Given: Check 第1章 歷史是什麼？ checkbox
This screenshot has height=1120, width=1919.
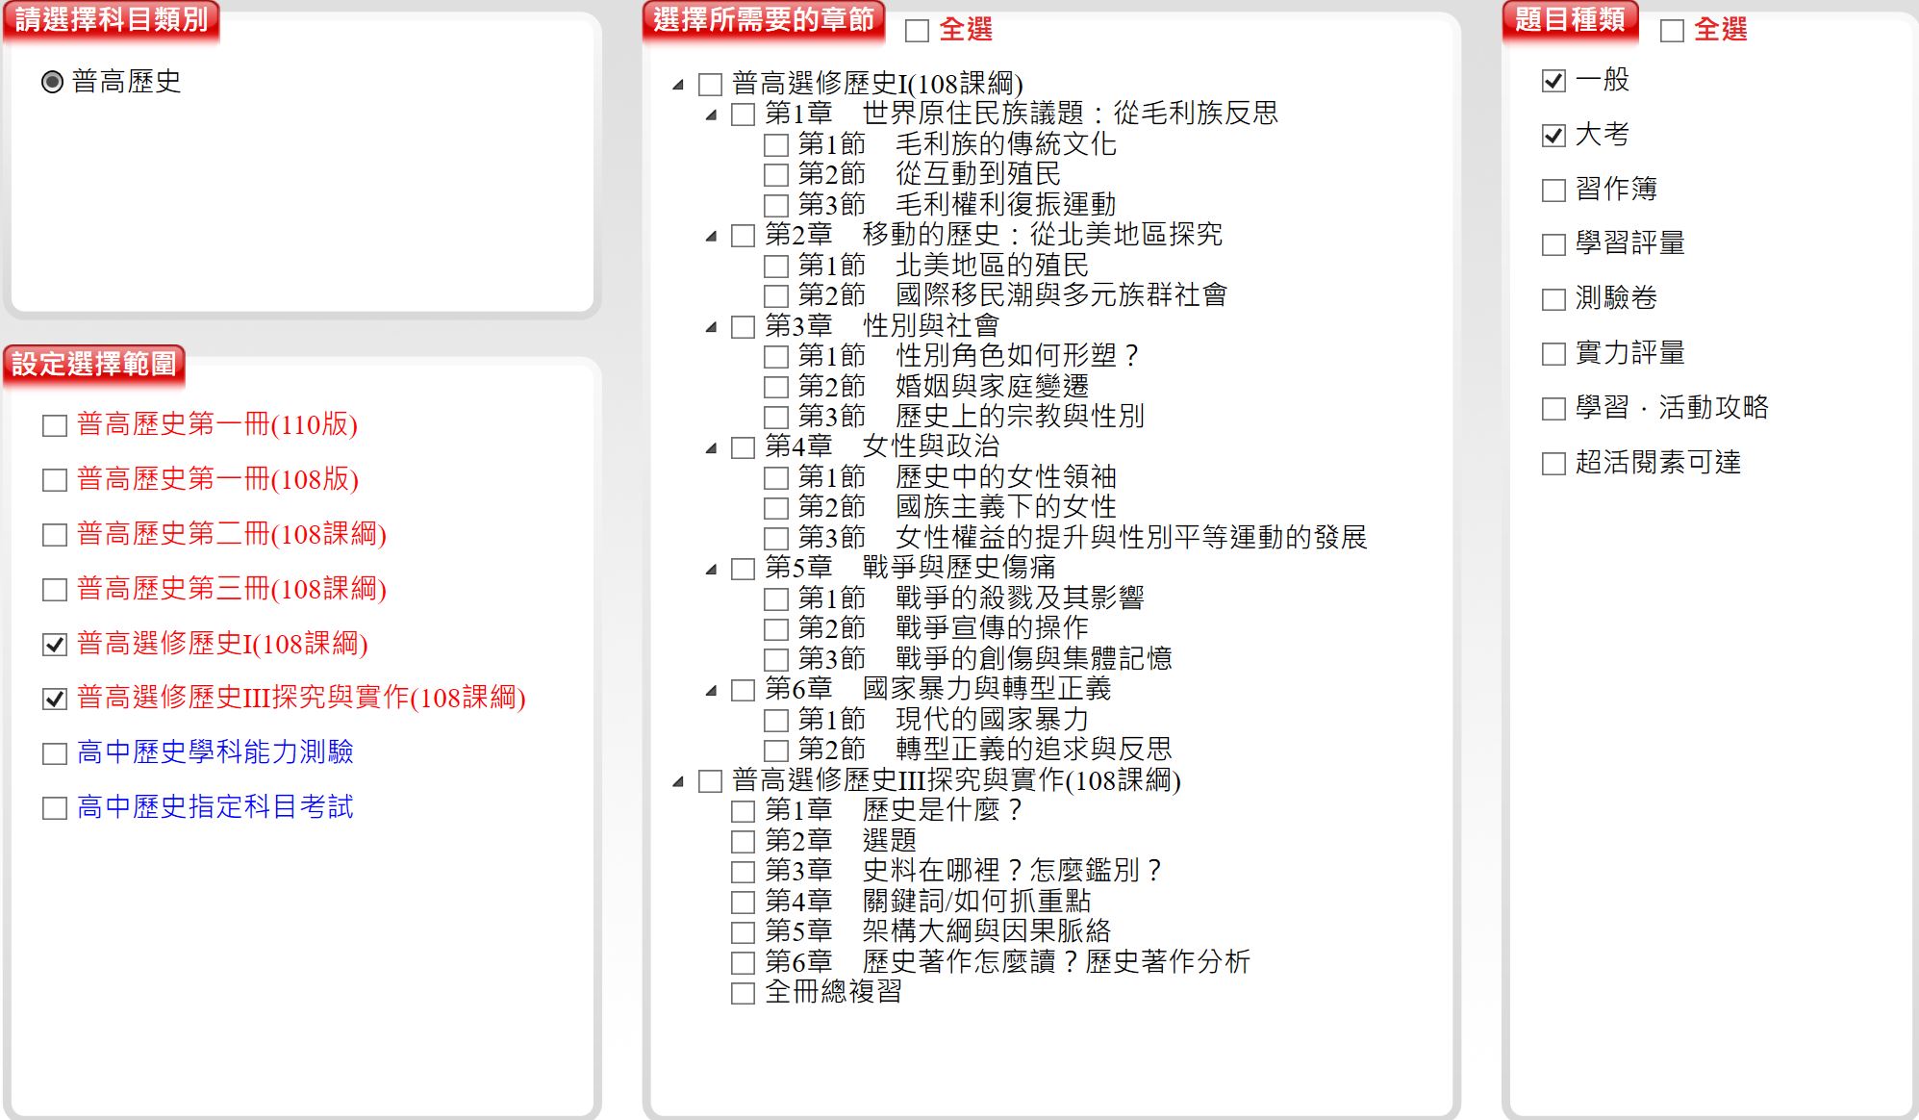Looking at the screenshot, I should [743, 811].
